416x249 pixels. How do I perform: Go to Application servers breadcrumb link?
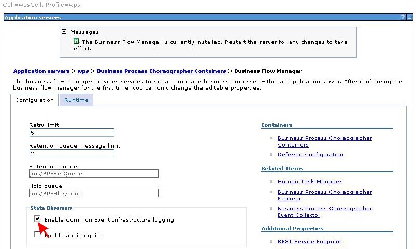[x=41, y=71]
